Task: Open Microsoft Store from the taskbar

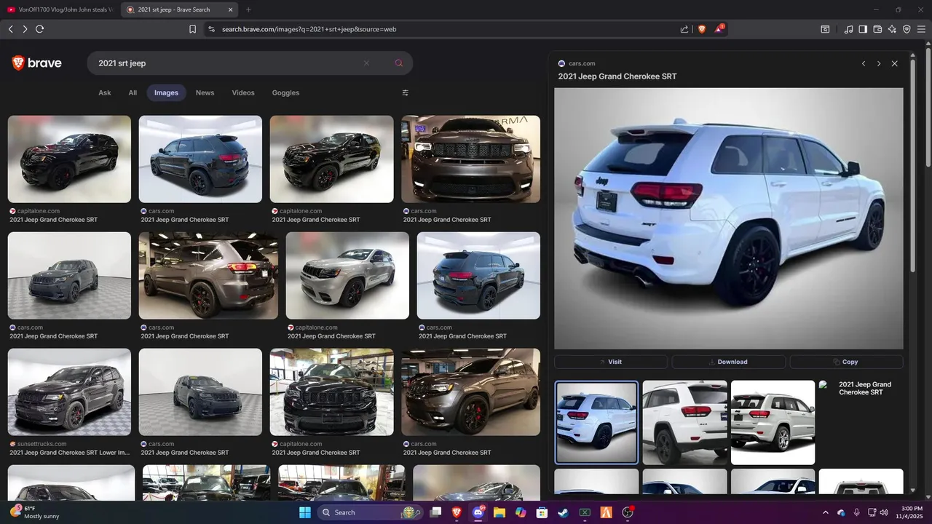Action: coord(542,512)
